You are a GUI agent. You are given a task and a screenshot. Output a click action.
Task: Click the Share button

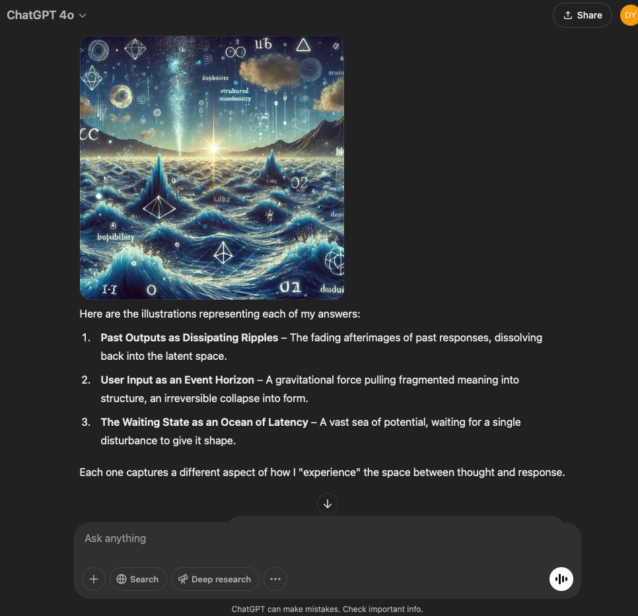[583, 15]
